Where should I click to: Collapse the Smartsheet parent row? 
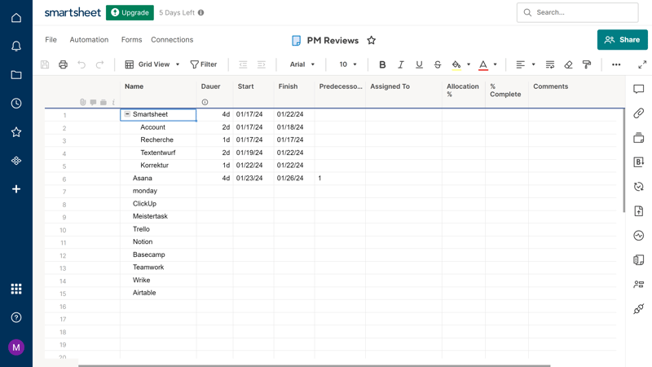[127, 114]
